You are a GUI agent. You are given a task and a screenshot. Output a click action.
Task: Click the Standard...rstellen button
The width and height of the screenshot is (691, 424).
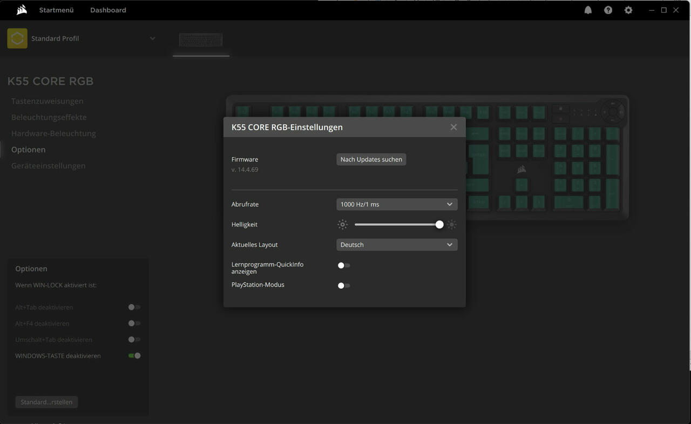46,402
